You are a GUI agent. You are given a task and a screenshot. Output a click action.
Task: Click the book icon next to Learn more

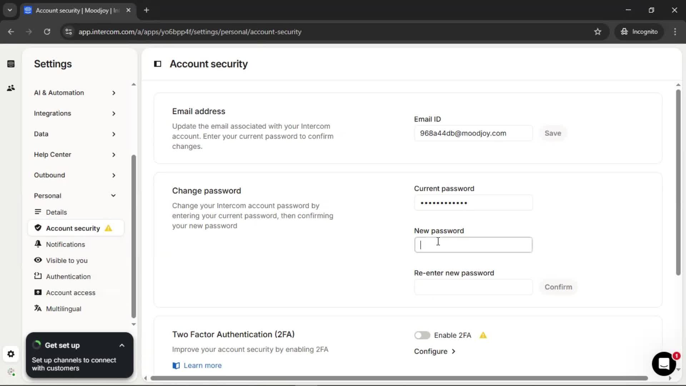tap(176, 366)
